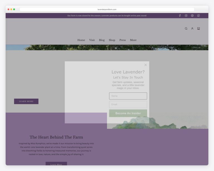Click the yellow minimize dot
214x171 pixels.
11,9
